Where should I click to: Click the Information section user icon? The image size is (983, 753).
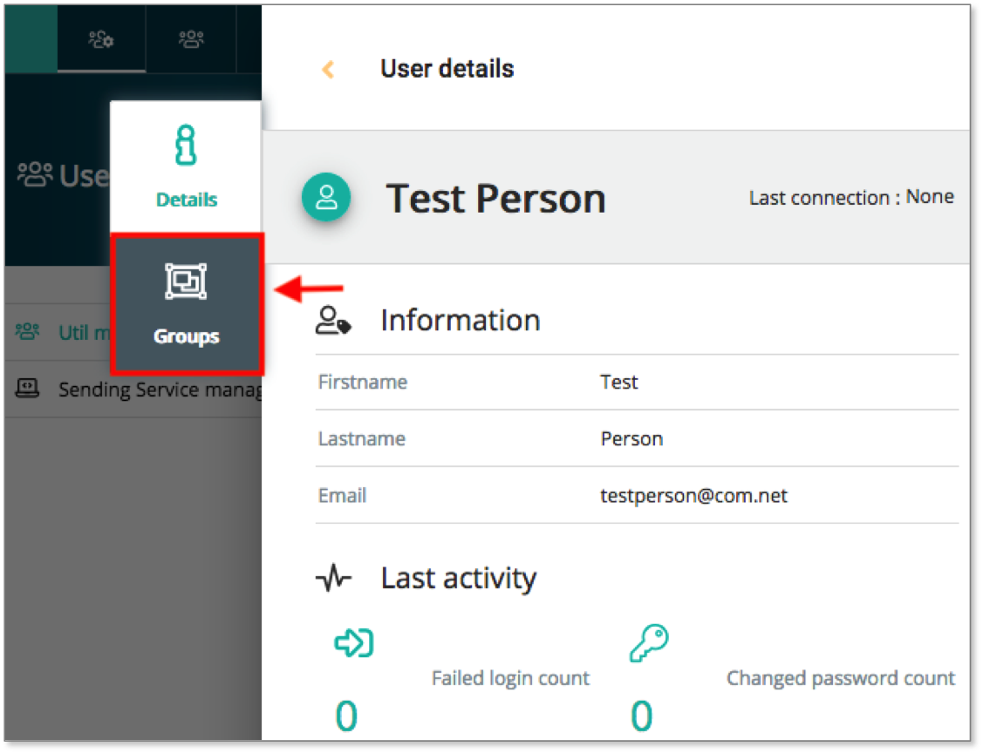click(333, 320)
